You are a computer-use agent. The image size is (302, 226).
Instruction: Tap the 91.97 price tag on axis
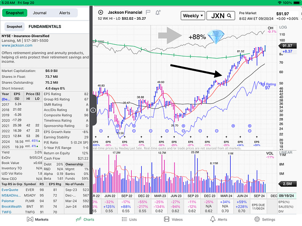pos(288,46)
